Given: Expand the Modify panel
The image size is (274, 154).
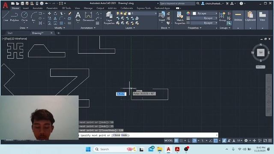Looking at the screenshot, I should click(60, 28).
